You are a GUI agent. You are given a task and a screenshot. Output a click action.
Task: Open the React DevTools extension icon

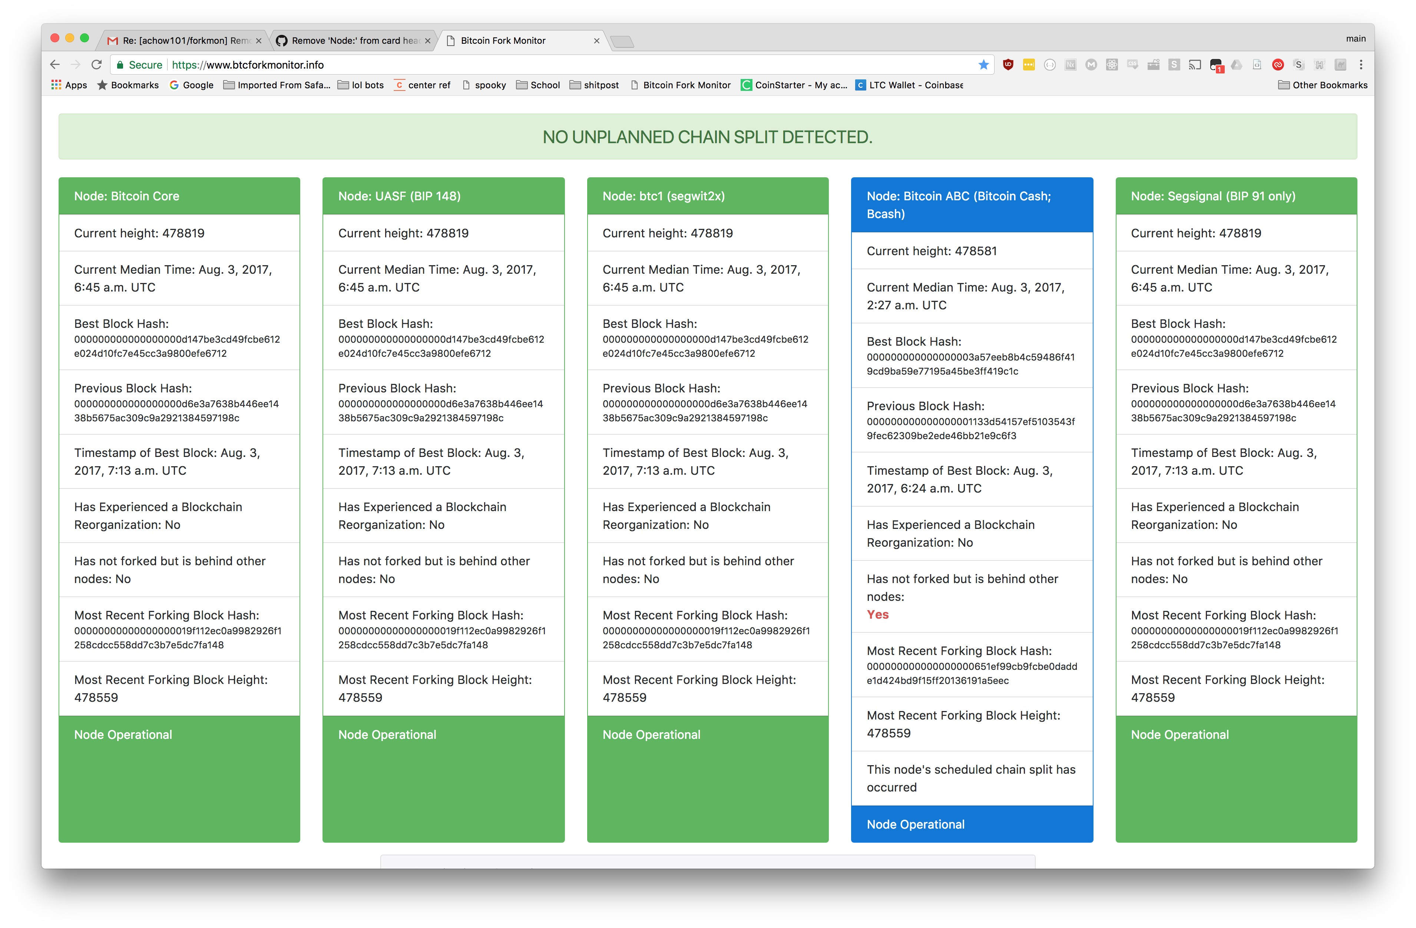coord(1111,65)
